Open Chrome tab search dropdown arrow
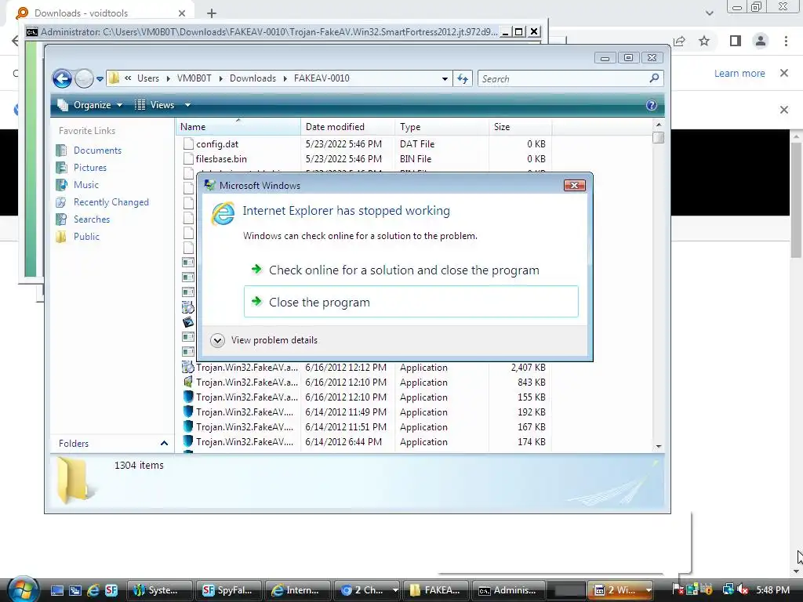Image resolution: width=803 pixels, height=602 pixels. [709, 13]
